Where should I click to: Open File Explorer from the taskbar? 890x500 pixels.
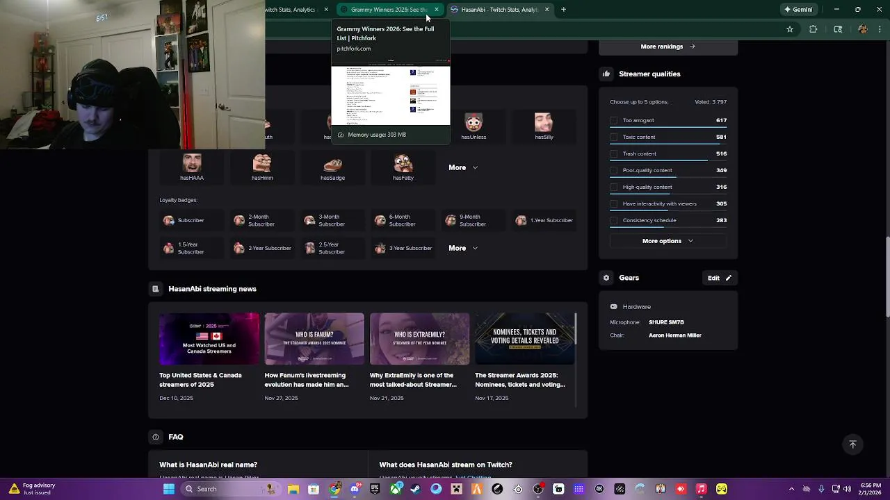click(x=293, y=489)
